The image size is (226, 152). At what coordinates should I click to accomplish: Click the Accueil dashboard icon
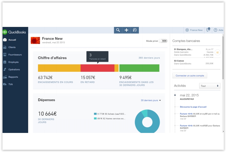[x=5, y=40]
